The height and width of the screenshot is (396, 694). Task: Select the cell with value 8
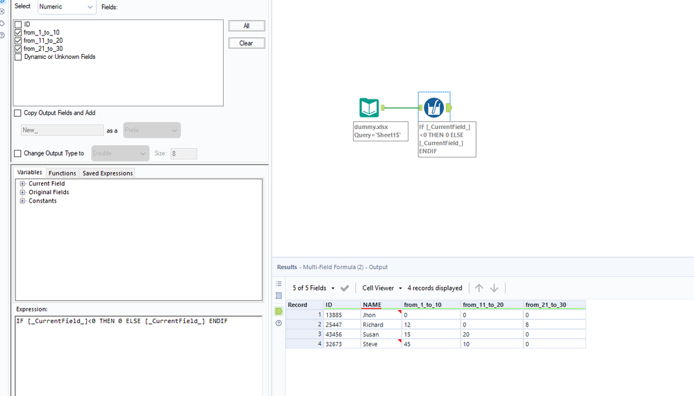554,325
